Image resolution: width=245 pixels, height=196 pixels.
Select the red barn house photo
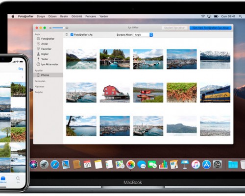[115, 93]
